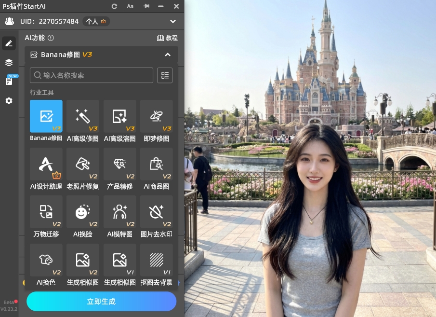Open the 教程 tutorial link
Screen dimensions: 436x317
pos(167,38)
